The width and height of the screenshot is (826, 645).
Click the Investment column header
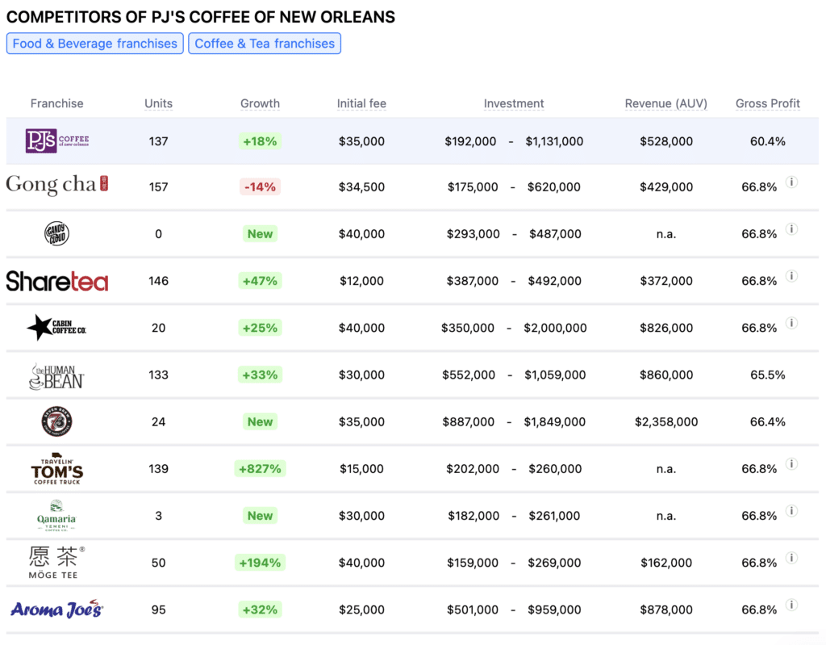514,103
